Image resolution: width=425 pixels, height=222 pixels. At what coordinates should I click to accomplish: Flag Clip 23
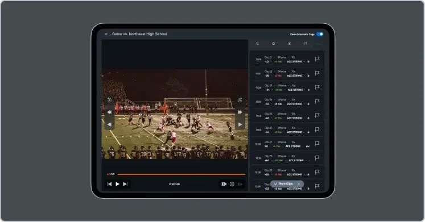coord(317,87)
